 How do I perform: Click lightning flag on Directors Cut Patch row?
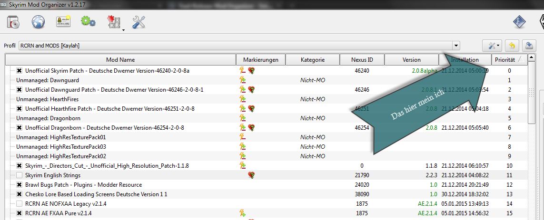click(x=243, y=166)
